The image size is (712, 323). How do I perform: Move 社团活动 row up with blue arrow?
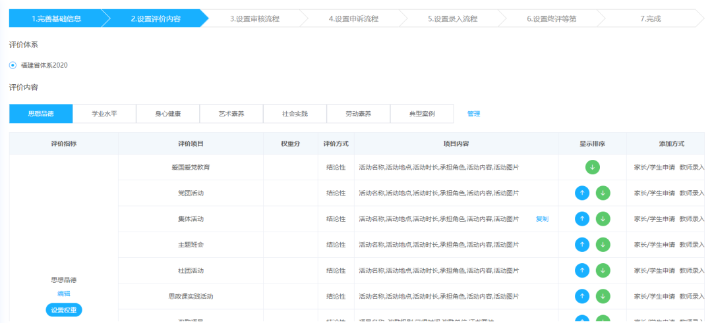[x=581, y=270]
